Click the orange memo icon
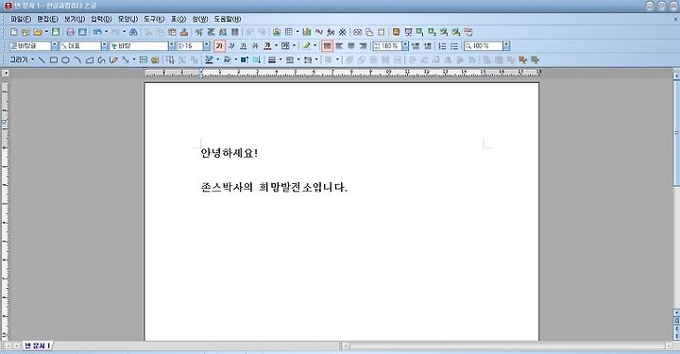This screenshot has height=354, width=680. click(x=396, y=32)
